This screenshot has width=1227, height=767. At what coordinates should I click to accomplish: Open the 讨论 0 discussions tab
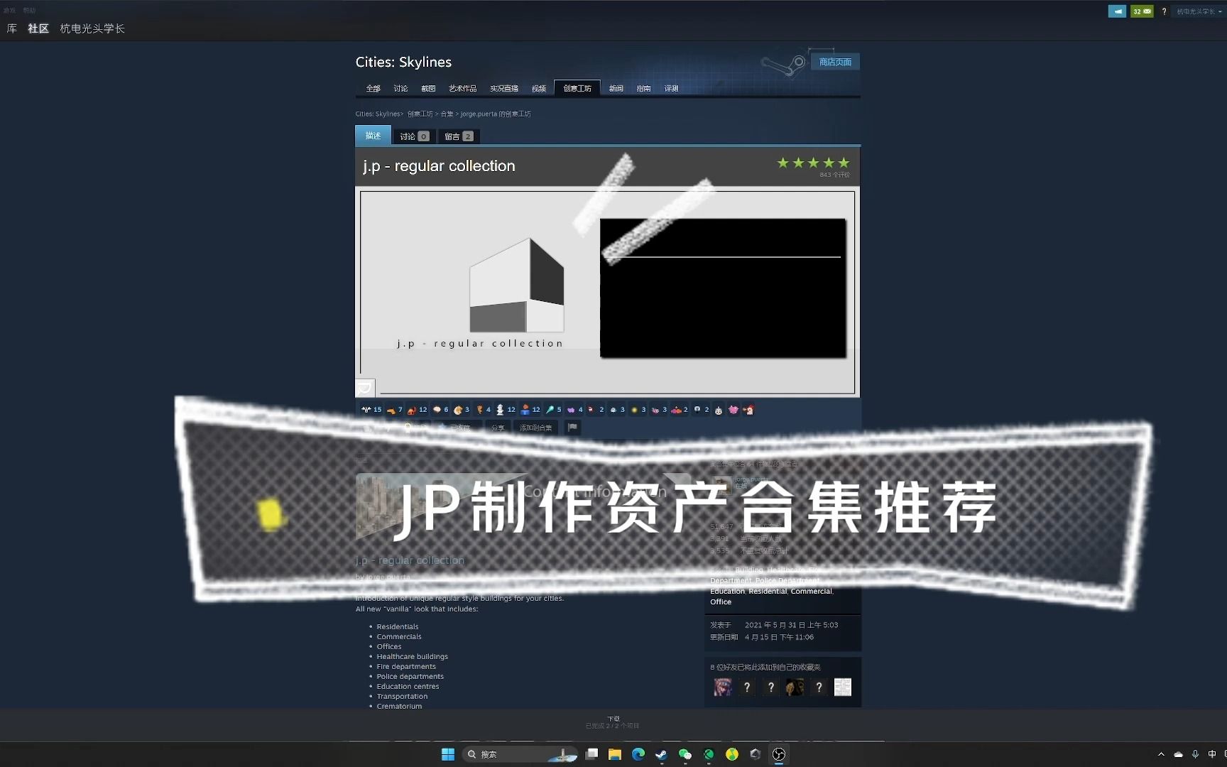414,136
